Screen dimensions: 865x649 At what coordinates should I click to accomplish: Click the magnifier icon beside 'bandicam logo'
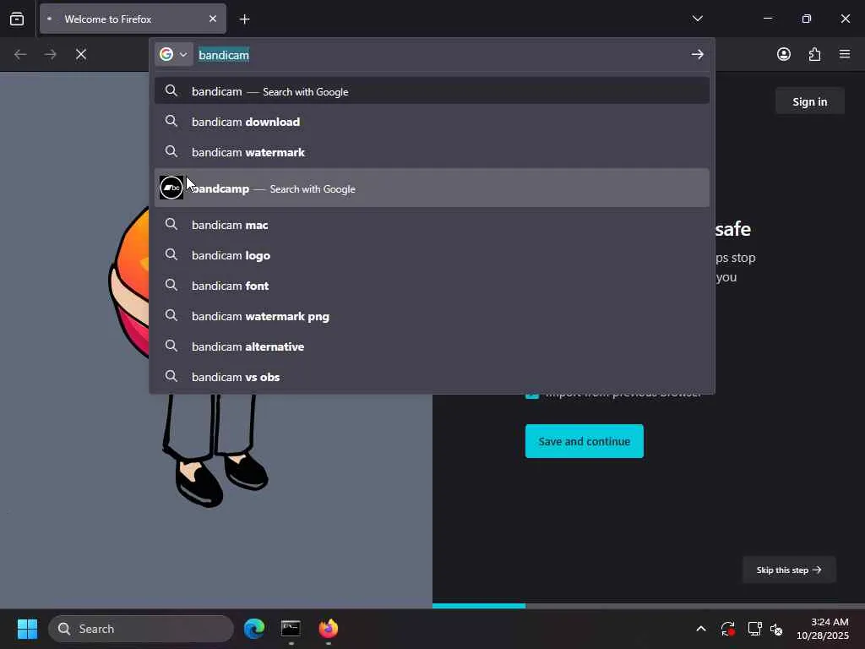point(171,254)
